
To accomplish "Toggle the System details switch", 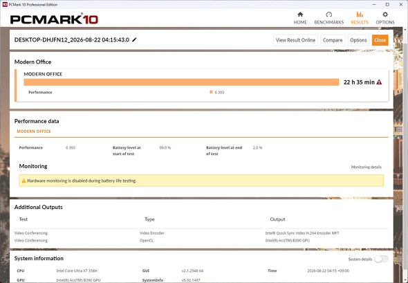I will 382,259.
